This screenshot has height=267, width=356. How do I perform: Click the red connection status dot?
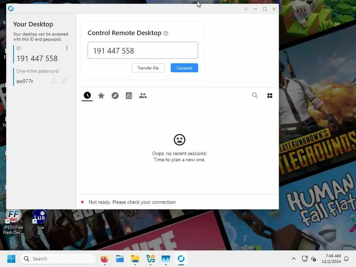(82, 202)
